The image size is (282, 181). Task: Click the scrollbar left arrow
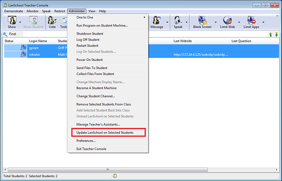(5, 169)
